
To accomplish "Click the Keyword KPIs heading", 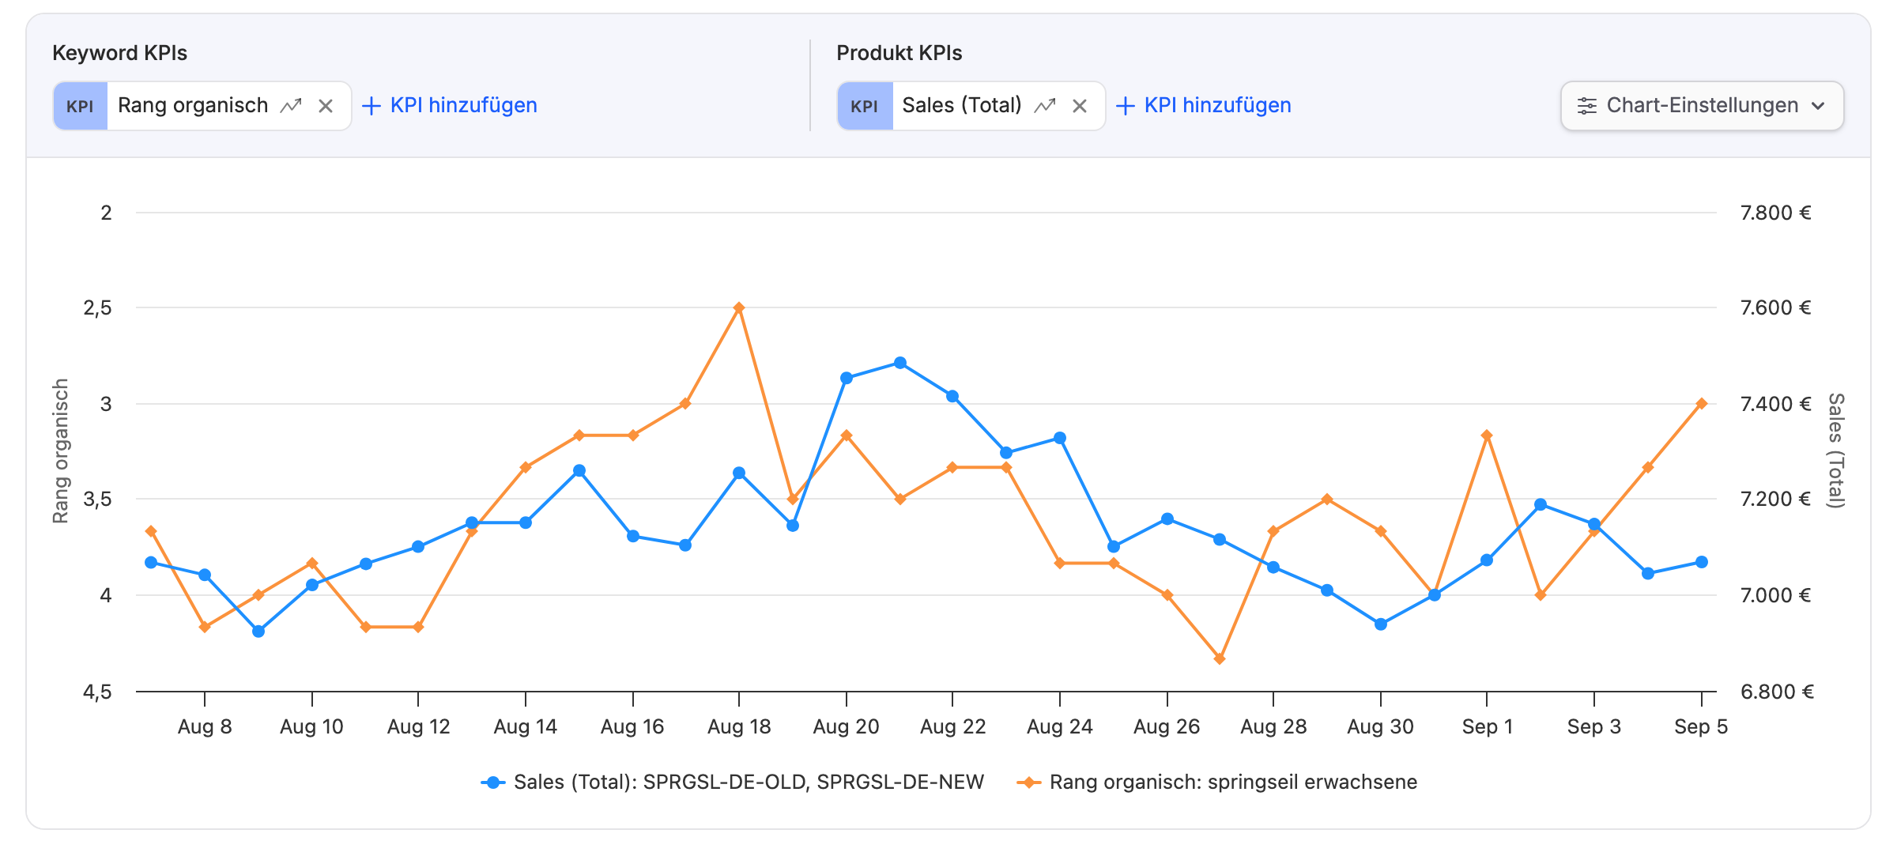I will click(x=119, y=53).
